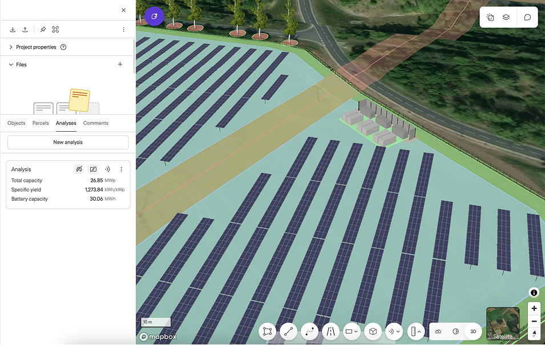Click the upload icon in panel toolbar

(x=25, y=30)
